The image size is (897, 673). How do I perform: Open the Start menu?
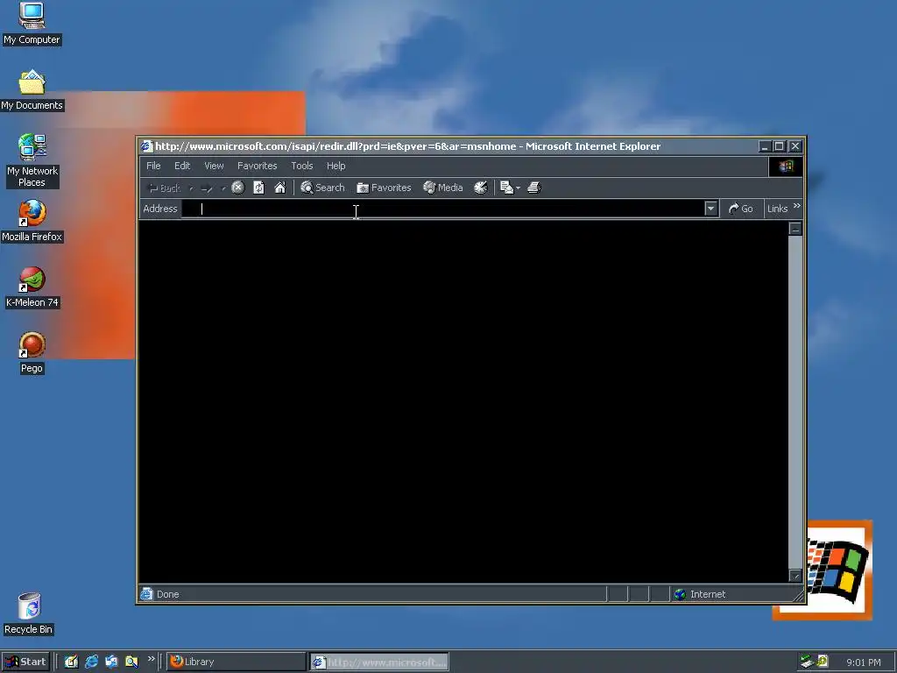(25, 662)
